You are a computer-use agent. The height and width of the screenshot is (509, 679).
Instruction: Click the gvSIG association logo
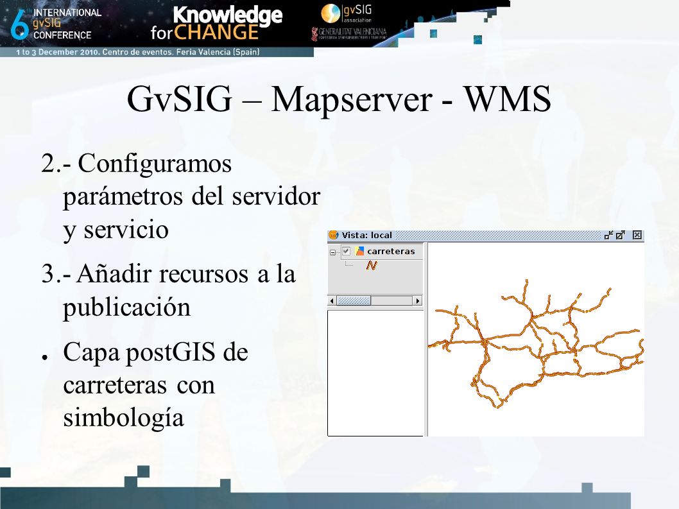347,13
